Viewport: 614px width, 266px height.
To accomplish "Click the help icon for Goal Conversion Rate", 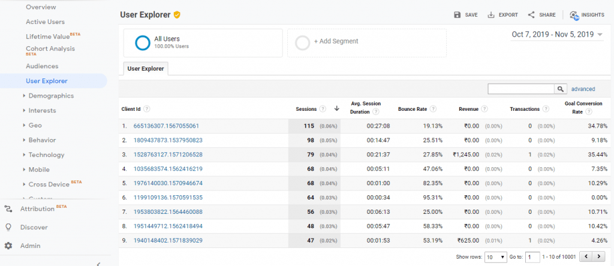I will [x=589, y=112].
